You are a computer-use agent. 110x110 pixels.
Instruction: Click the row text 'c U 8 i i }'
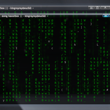point(12,94)
